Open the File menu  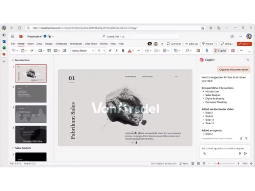click(x=13, y=44)
